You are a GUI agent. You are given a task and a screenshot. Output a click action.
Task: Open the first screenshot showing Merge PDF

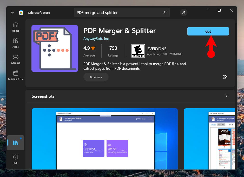click(x=104, y=139)
